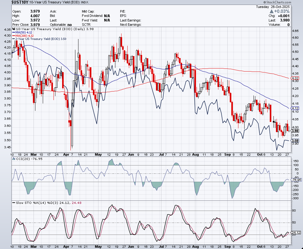Click the 4.12 MA(50) price tag

coord(295,108)
